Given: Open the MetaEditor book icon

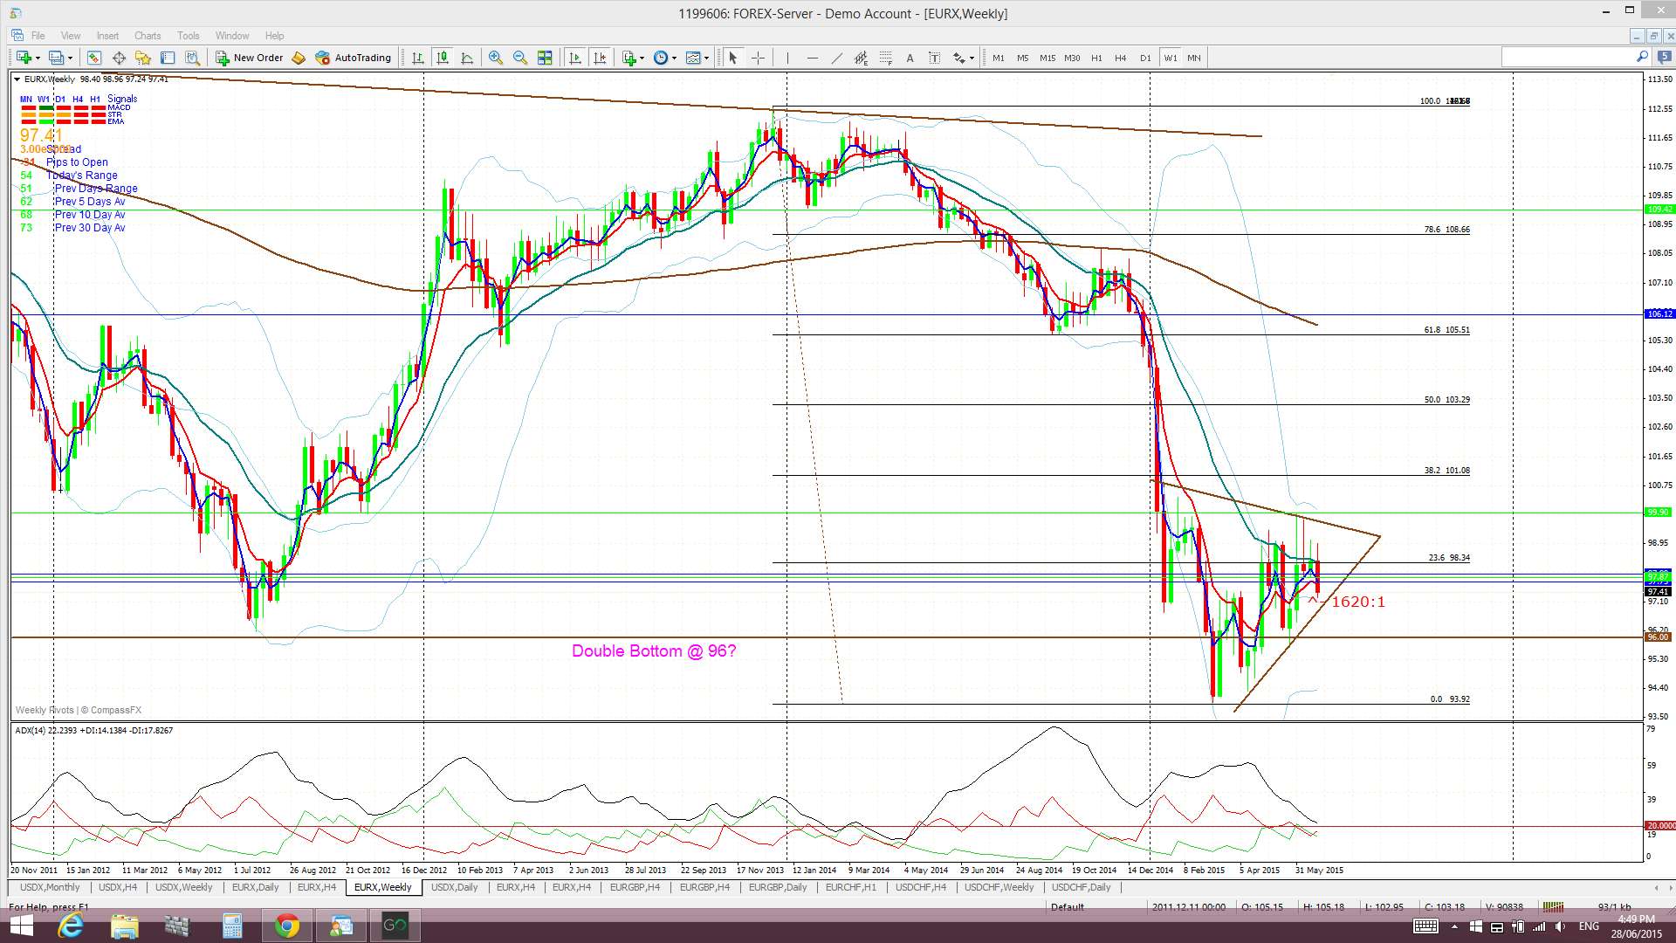Looking at the screenshot, I should (299, 58).
